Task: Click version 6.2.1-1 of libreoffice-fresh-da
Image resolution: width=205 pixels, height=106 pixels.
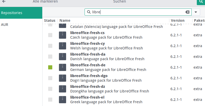Action: [176, 57]
